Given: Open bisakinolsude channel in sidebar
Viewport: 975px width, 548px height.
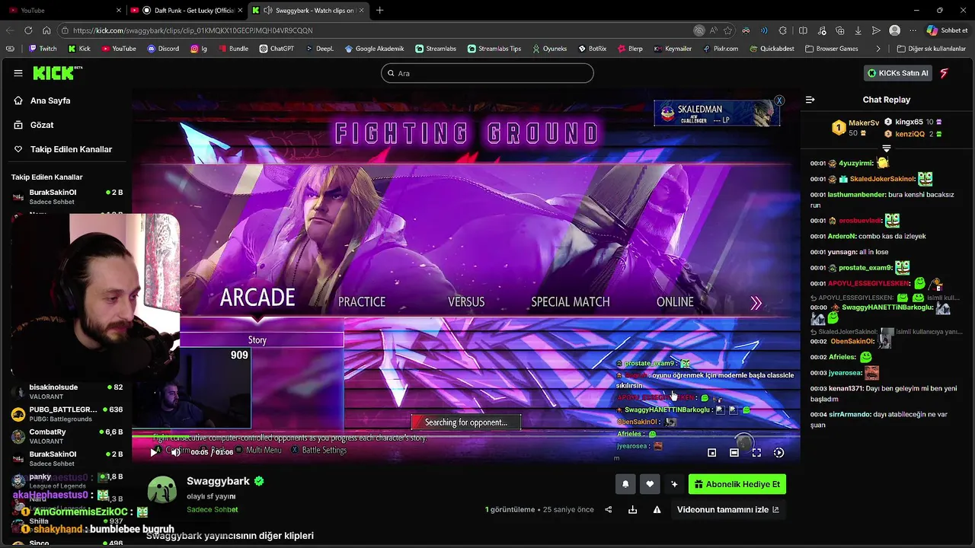Looking at the screenshot, I should click(x=67, y=392).
